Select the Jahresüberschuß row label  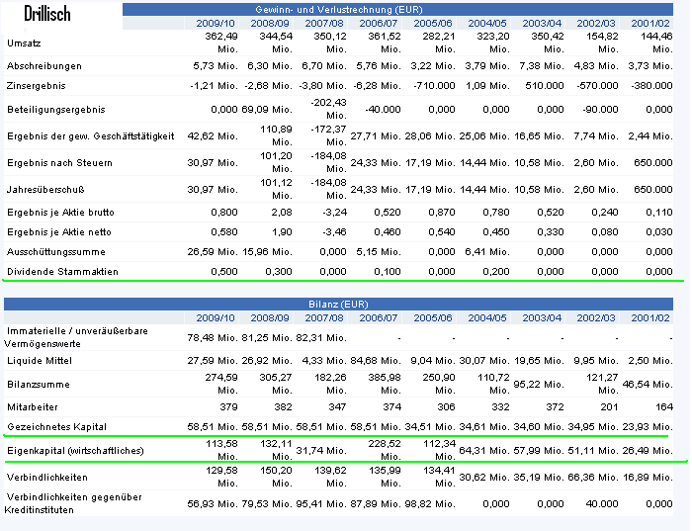(x=45, y=189)
